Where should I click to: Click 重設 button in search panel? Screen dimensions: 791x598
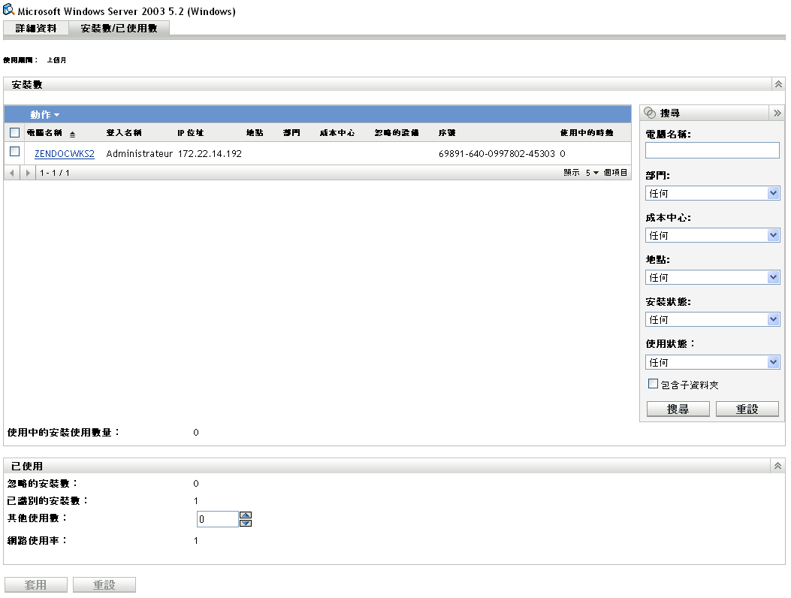[747, 409]
